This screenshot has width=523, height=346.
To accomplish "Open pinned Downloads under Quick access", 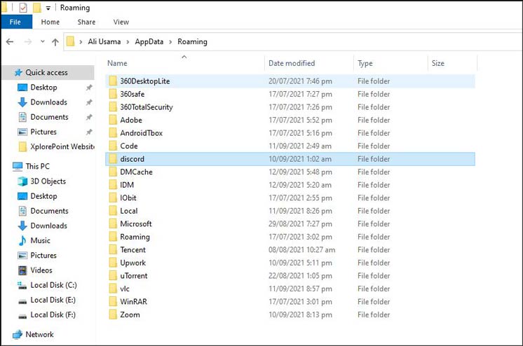I will pos(48,102).
